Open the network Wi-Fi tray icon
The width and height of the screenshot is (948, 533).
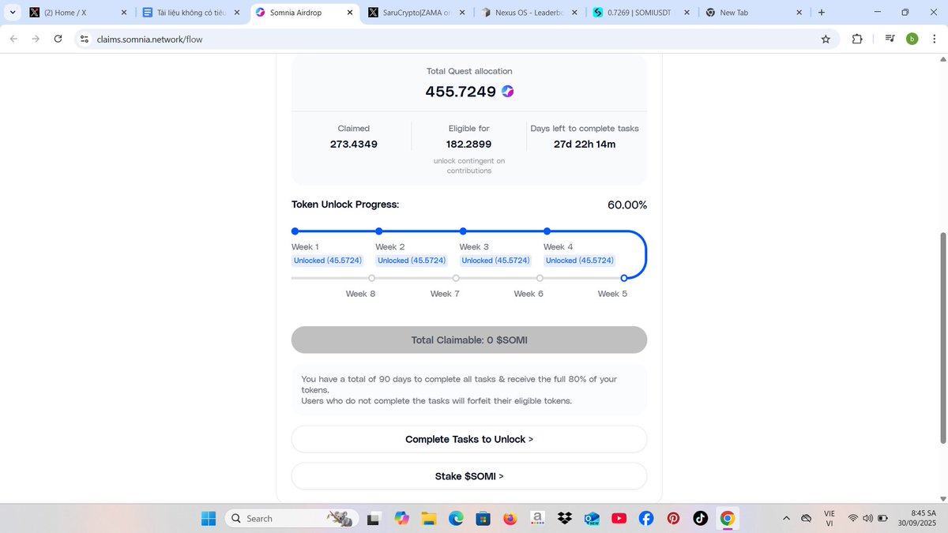pos(853,518)
